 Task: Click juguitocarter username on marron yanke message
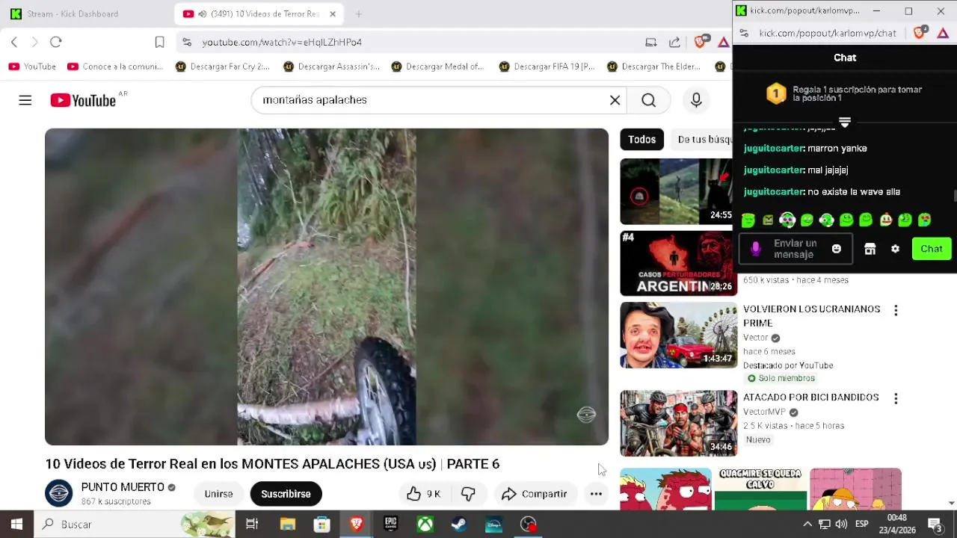point(774,149)
